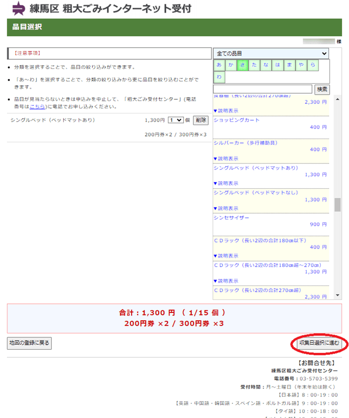349x418 pixels.
Task: Click the item search text field
Action: (x=263, y=89)
